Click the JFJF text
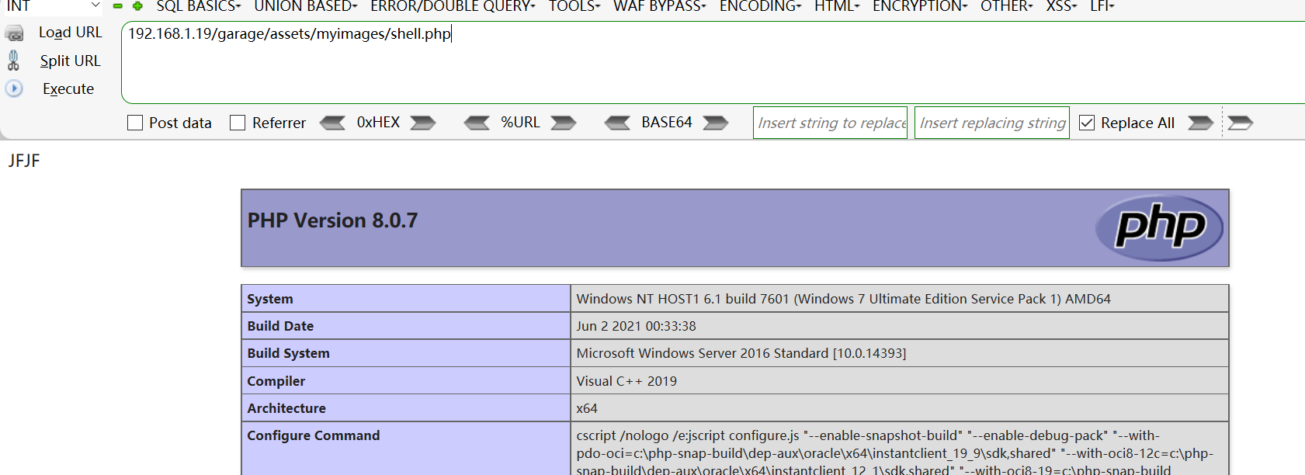The width and height of the screenshot is (1305, 475). [24, 161]
